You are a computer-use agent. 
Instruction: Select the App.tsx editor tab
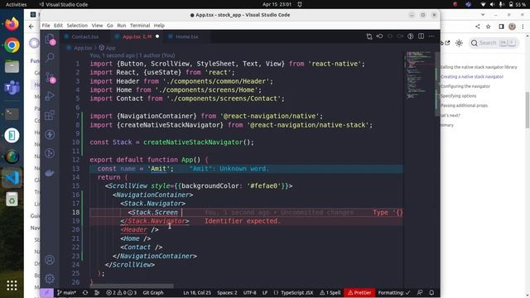click(137, 36)
